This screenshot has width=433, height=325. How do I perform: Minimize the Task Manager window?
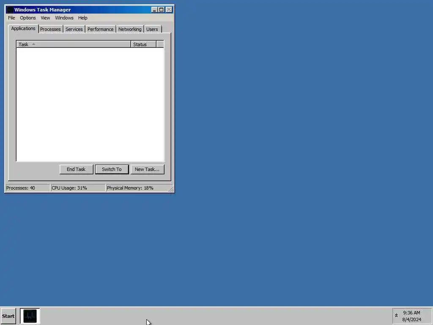[154, 10]
